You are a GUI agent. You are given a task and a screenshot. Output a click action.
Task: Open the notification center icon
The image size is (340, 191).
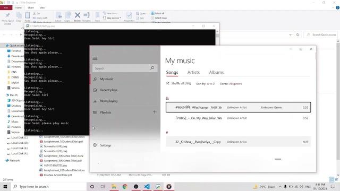[333, 187]
